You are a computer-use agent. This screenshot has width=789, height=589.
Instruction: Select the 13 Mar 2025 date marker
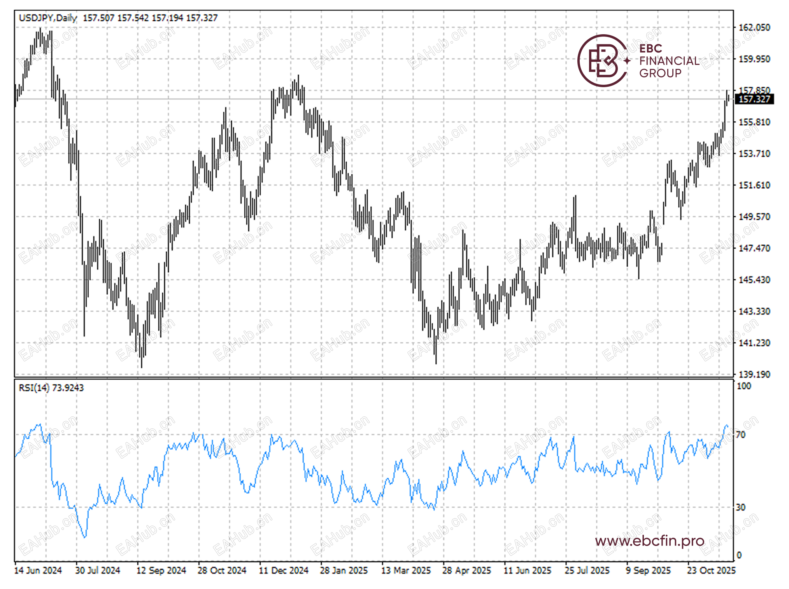pyautogui.click(x=406, y=570)
